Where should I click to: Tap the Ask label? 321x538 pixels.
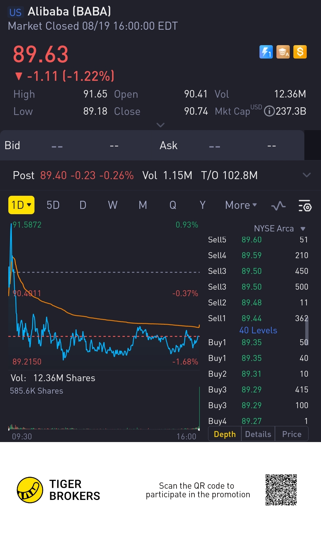(x=169, y=145)
